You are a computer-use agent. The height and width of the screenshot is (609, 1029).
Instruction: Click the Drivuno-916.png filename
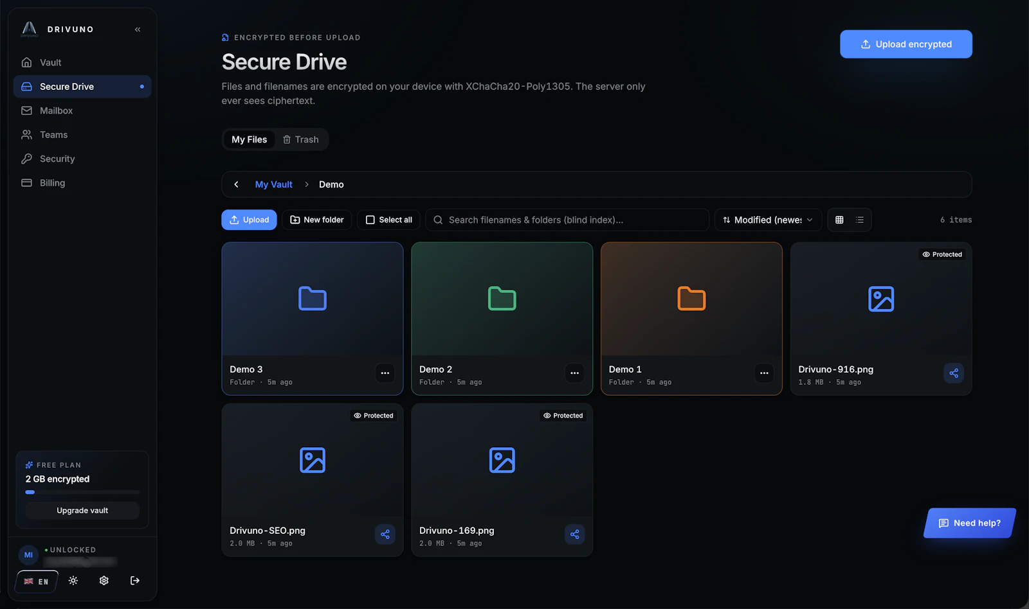coord(835,369)
